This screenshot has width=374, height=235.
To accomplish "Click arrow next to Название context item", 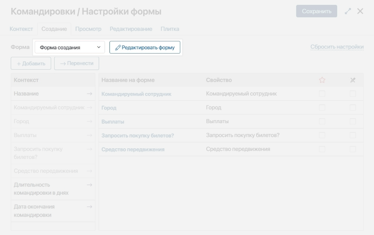I will (89, 94).
